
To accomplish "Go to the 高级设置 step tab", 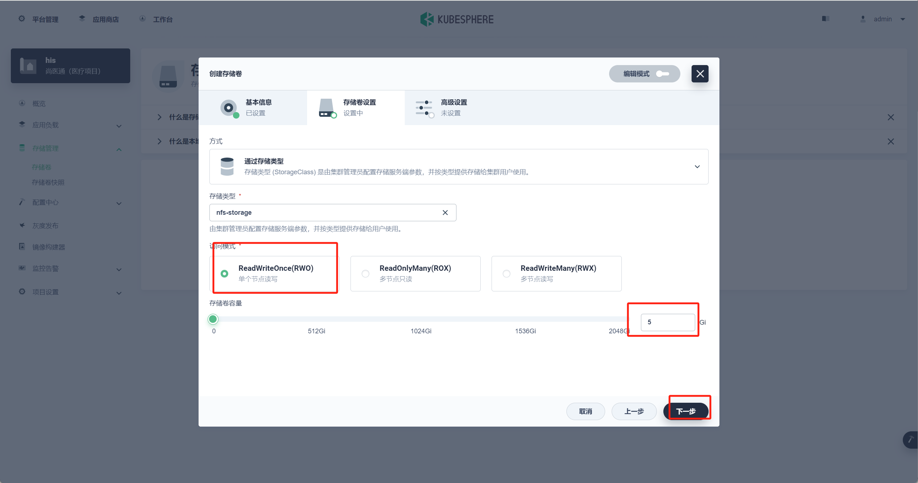I will coord(454,108).
